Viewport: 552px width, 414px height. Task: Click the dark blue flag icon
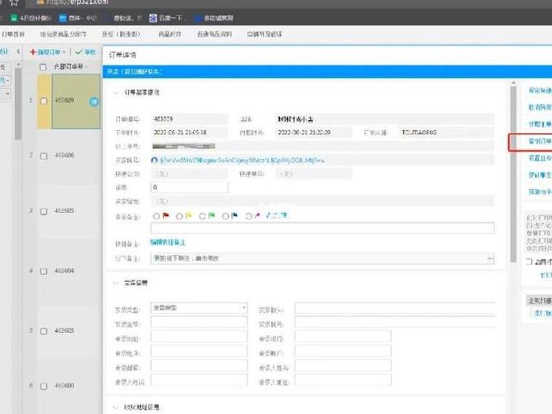tap(235, 215)
